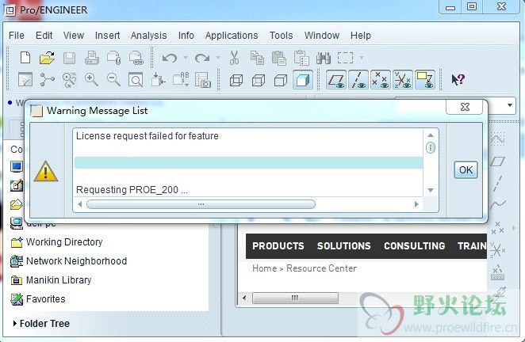This screenshot has width=525, height=342.
Task: Open the Applications menu
Action: 232,36
